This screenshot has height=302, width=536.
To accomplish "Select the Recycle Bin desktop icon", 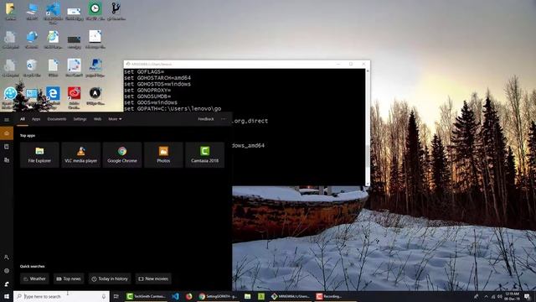I will [32, 68].
